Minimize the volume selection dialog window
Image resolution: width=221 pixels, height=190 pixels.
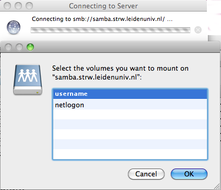coord(19,47)
